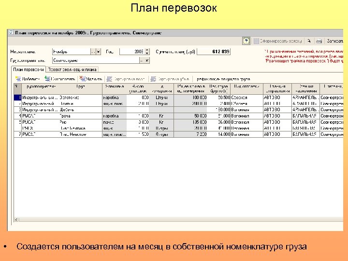Click БАГУЛЬНАЯ destination in Пиво Невское row

(306, 134)
